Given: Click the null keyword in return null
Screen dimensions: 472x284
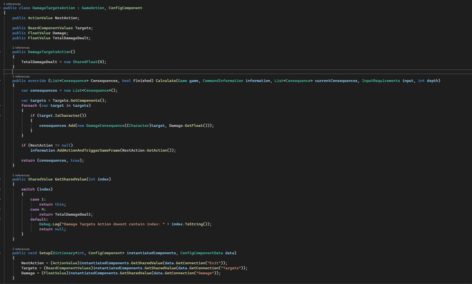Looking at the screenshot, I should point(59,229).
